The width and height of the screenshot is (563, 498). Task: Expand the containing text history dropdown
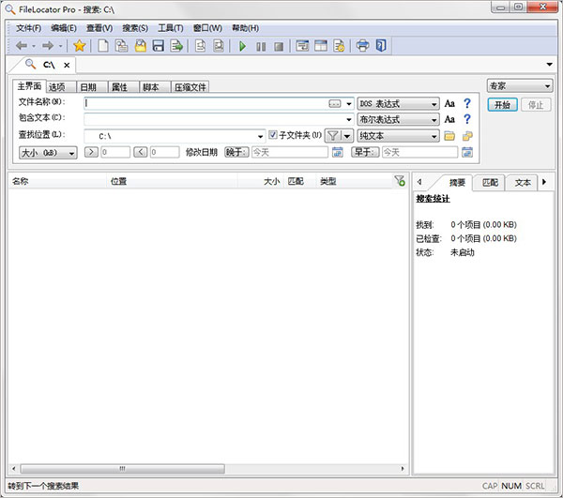click(x=349, y=119)
